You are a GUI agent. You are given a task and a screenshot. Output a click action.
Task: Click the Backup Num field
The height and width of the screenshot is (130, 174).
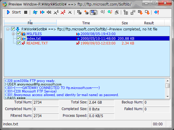click(156, 102)
